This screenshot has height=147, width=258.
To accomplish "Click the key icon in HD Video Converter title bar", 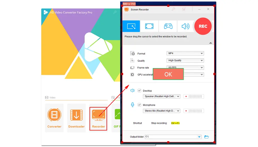I will (x=115, y=12).
